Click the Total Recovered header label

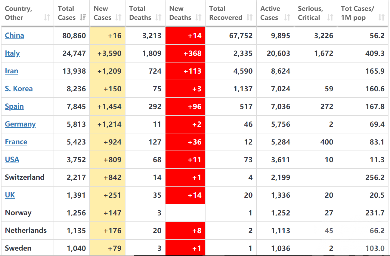[x=226, y=13]
